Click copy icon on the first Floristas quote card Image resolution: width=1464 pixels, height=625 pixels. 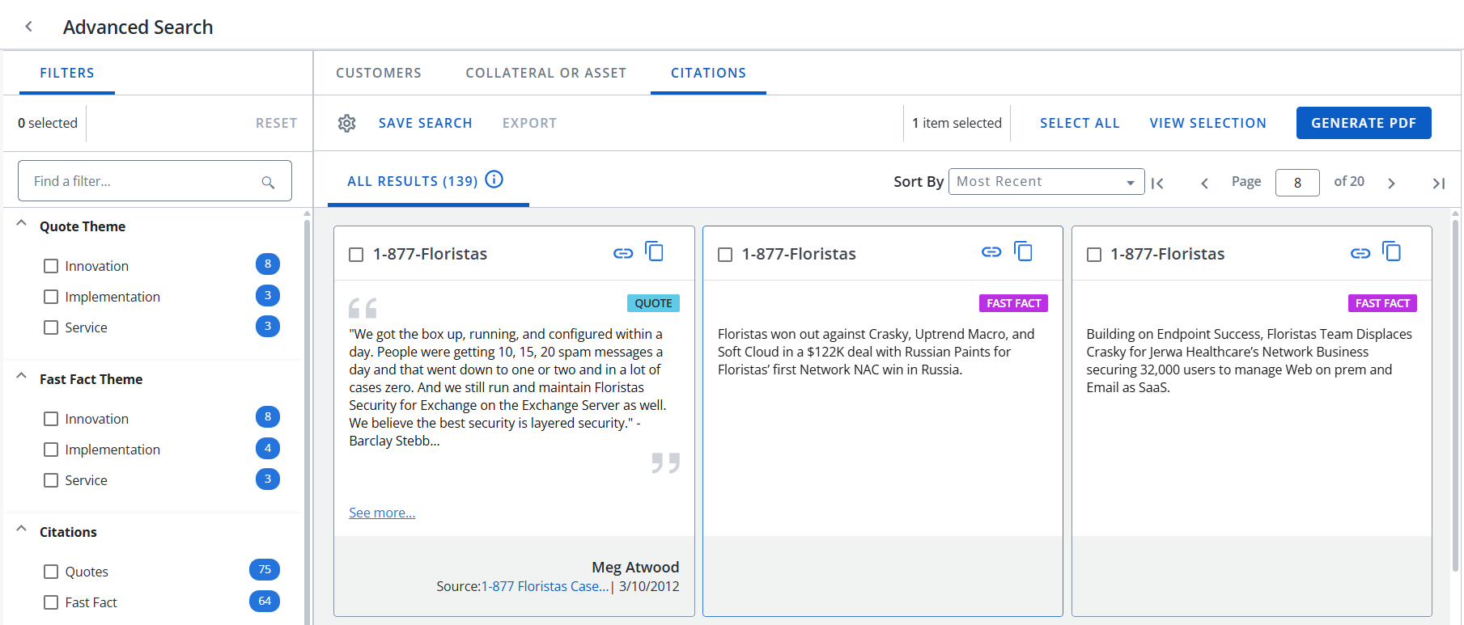[654, 251]
